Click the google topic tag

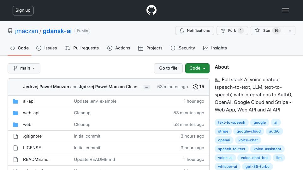(x=260, y=122)
